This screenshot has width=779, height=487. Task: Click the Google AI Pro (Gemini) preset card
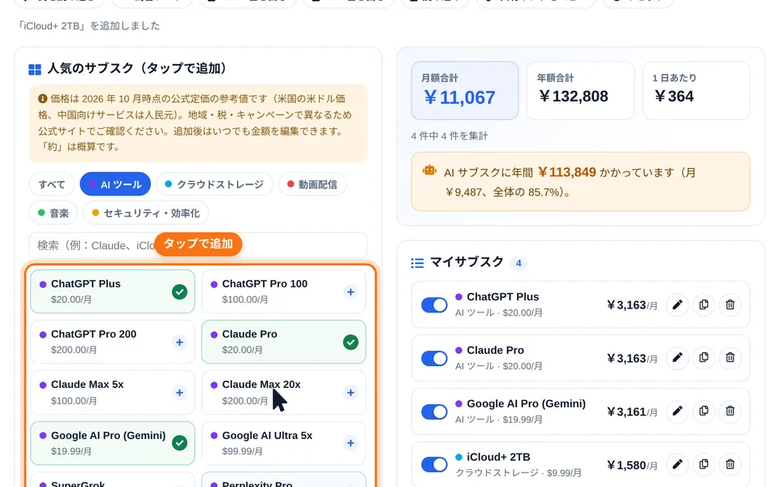[113, 443]
